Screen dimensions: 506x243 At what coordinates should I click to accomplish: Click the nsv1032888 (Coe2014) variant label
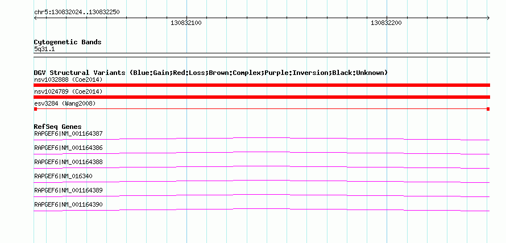click(68, 79)
